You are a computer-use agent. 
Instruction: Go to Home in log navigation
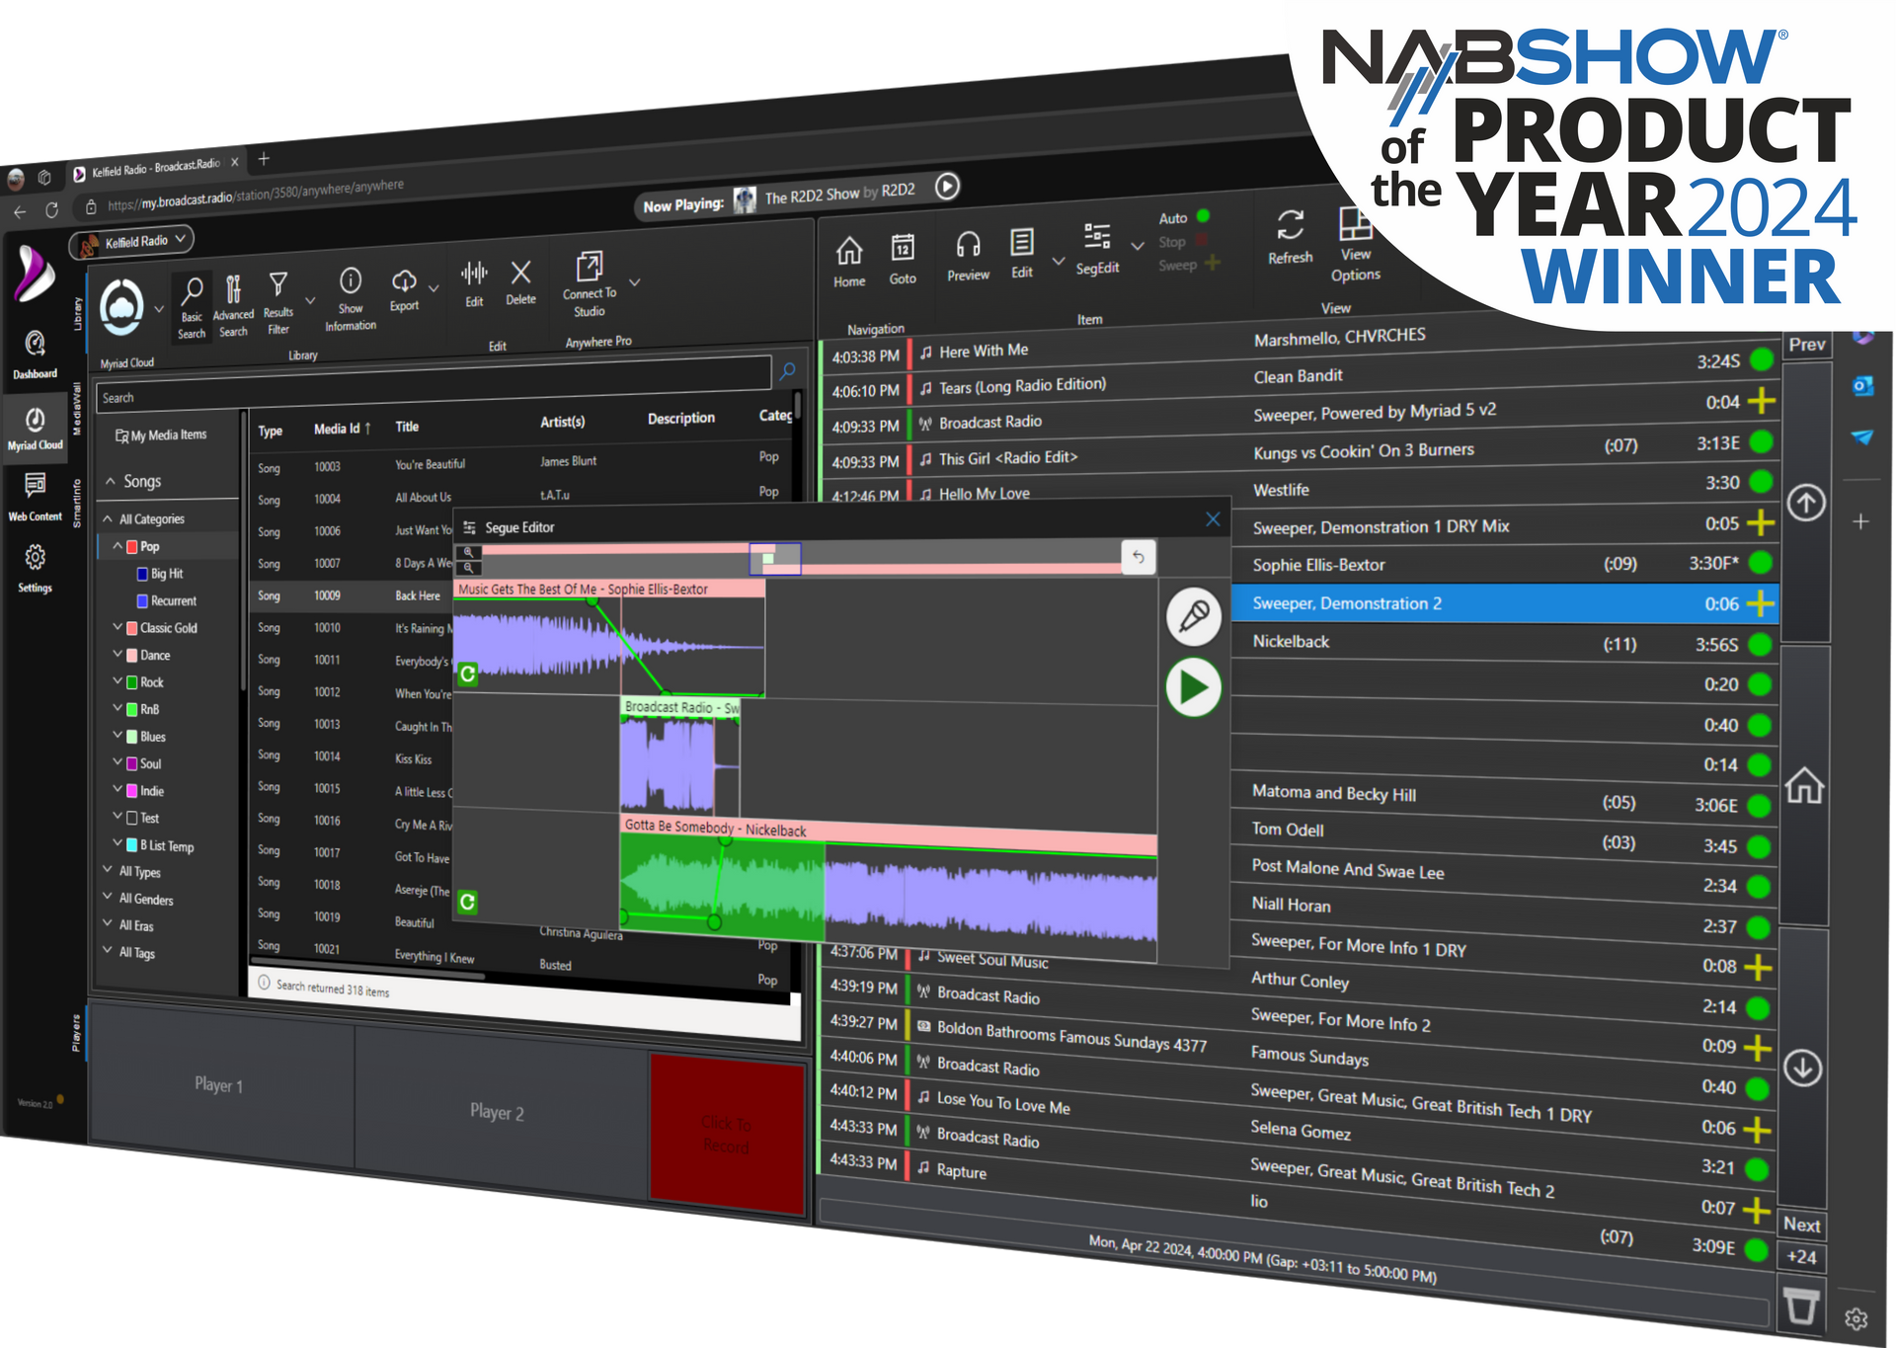click(849, 262)
